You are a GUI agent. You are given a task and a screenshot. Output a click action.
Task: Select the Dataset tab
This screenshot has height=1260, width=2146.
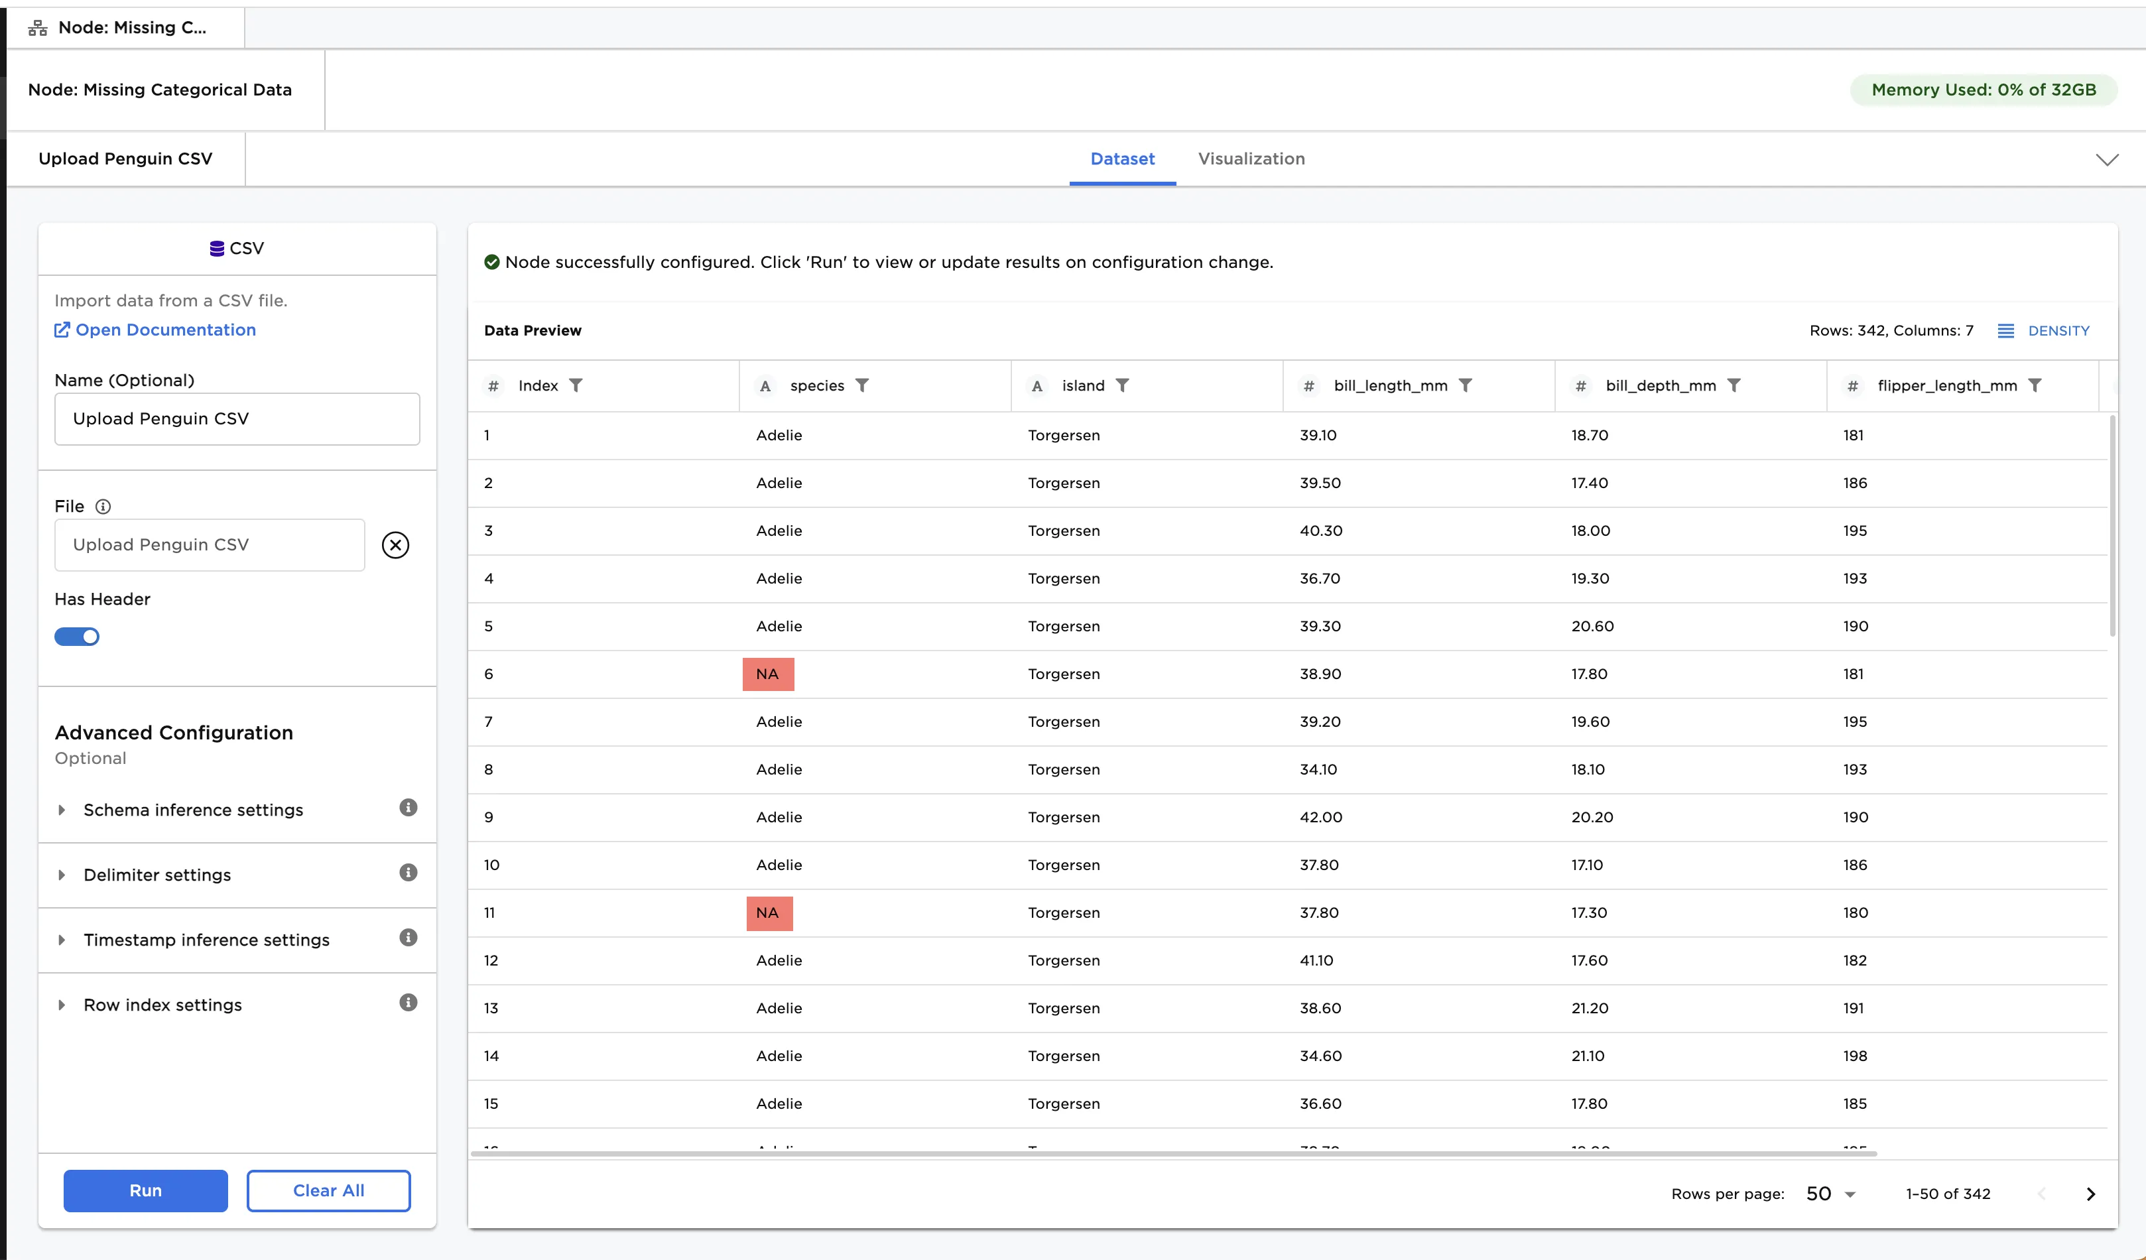click(x=1122, y=158)
